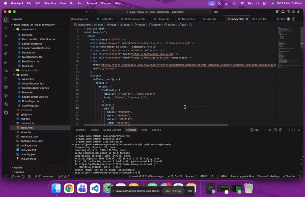Toggle the primary side bar layout icon

pos(278,12)
